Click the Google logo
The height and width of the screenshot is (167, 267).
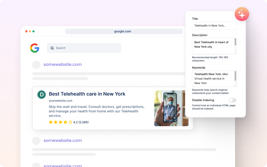[x=35, y=48]
